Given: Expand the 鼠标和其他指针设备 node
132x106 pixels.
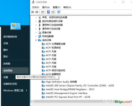Looking at the screenshot, I should pos(36,21).
